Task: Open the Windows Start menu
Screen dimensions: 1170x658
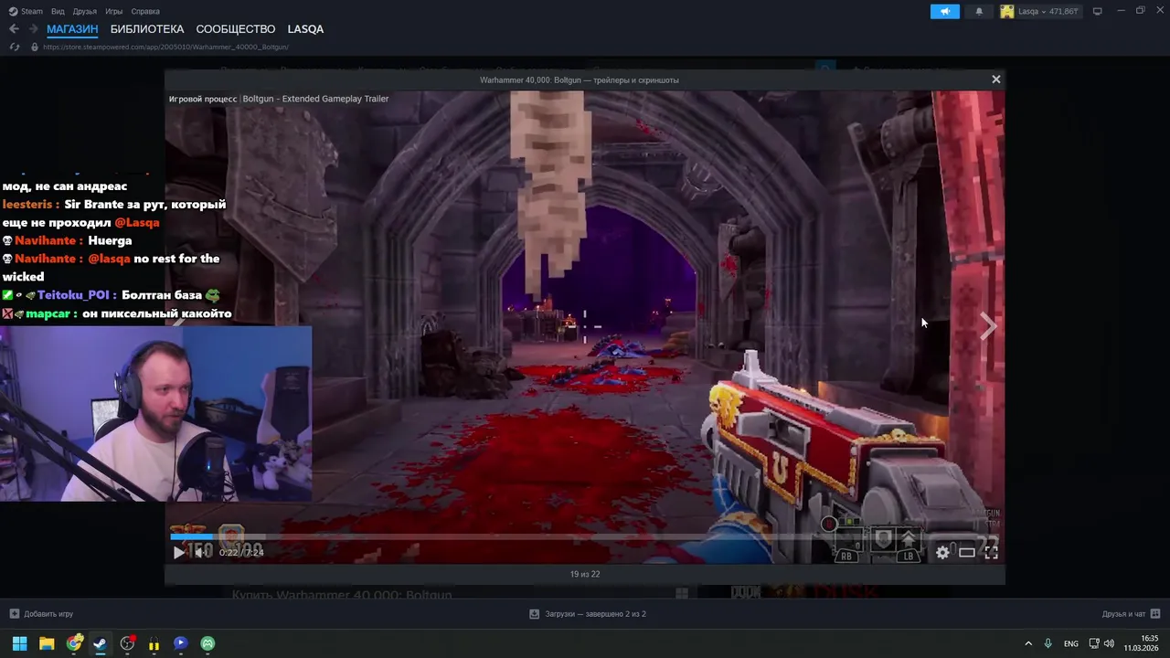Action: tap(19, 643)
